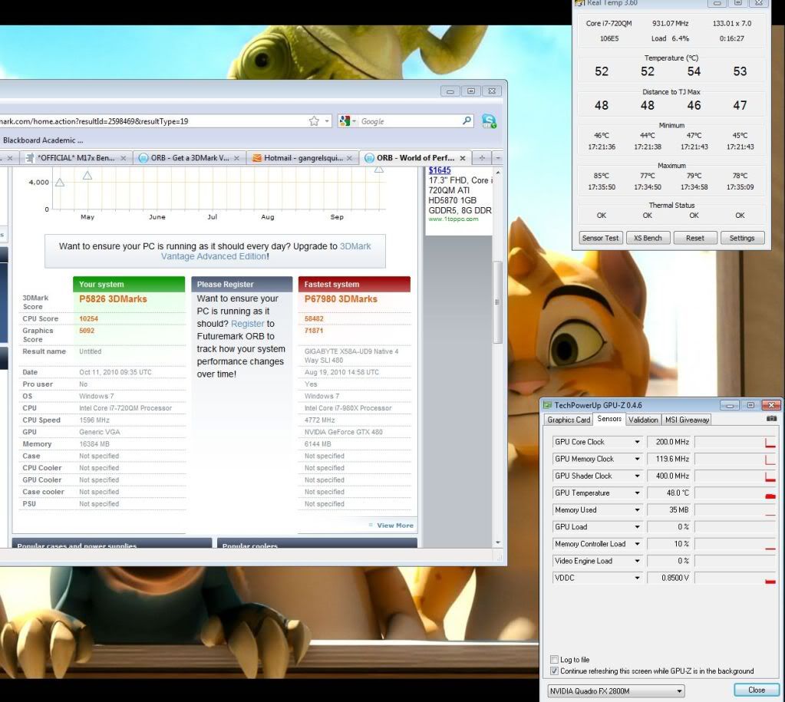This screenshot has height=702, width=785.
Task: Click the "Intel Core i7-720QM Processor" text
Action: [x=125, y=408]
